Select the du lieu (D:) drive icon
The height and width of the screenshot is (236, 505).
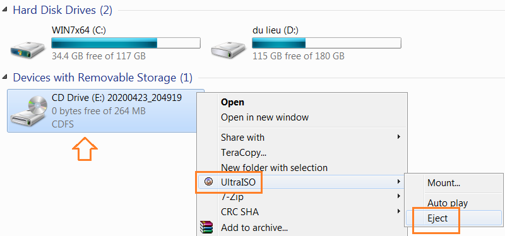(228, 50)
